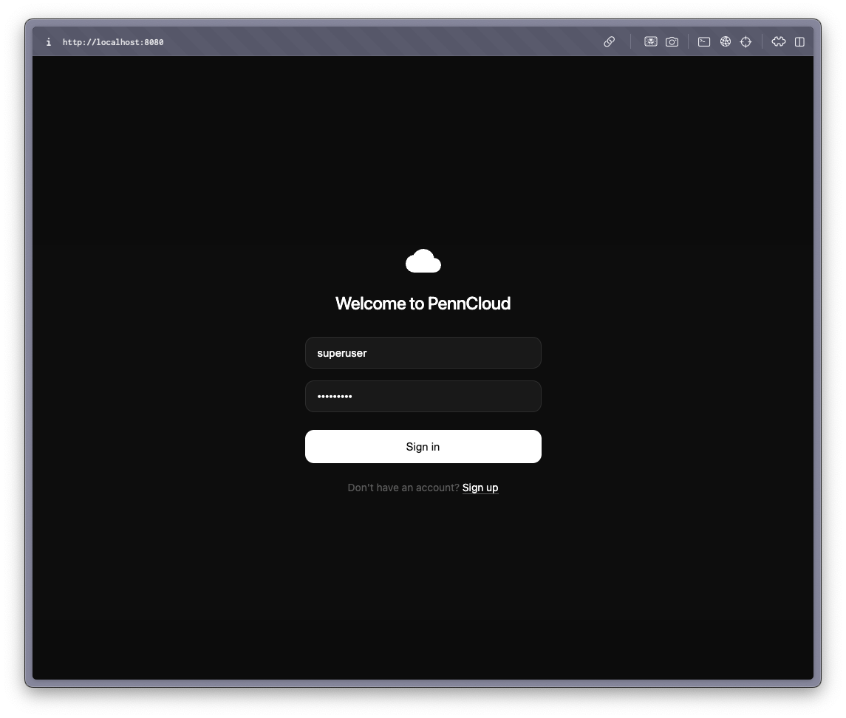The height and width of the screenshot is (718, 846).
Task: Click the white PennCloud cloud logo
Action: [423, 260]
